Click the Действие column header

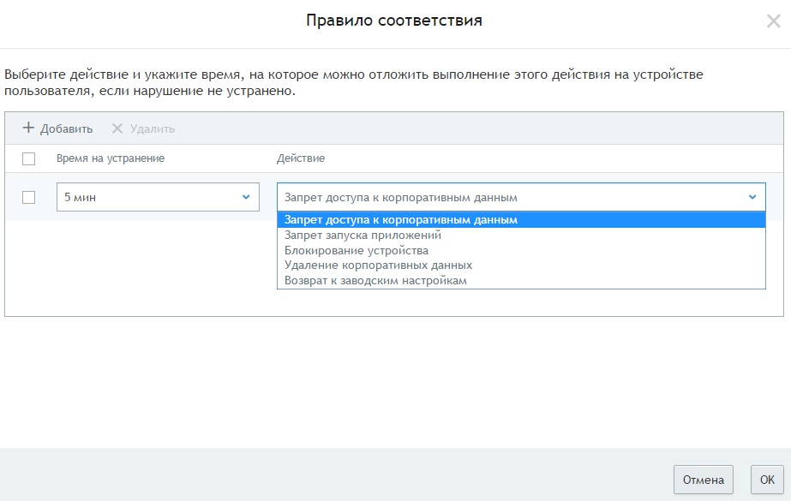click(301, 158)
